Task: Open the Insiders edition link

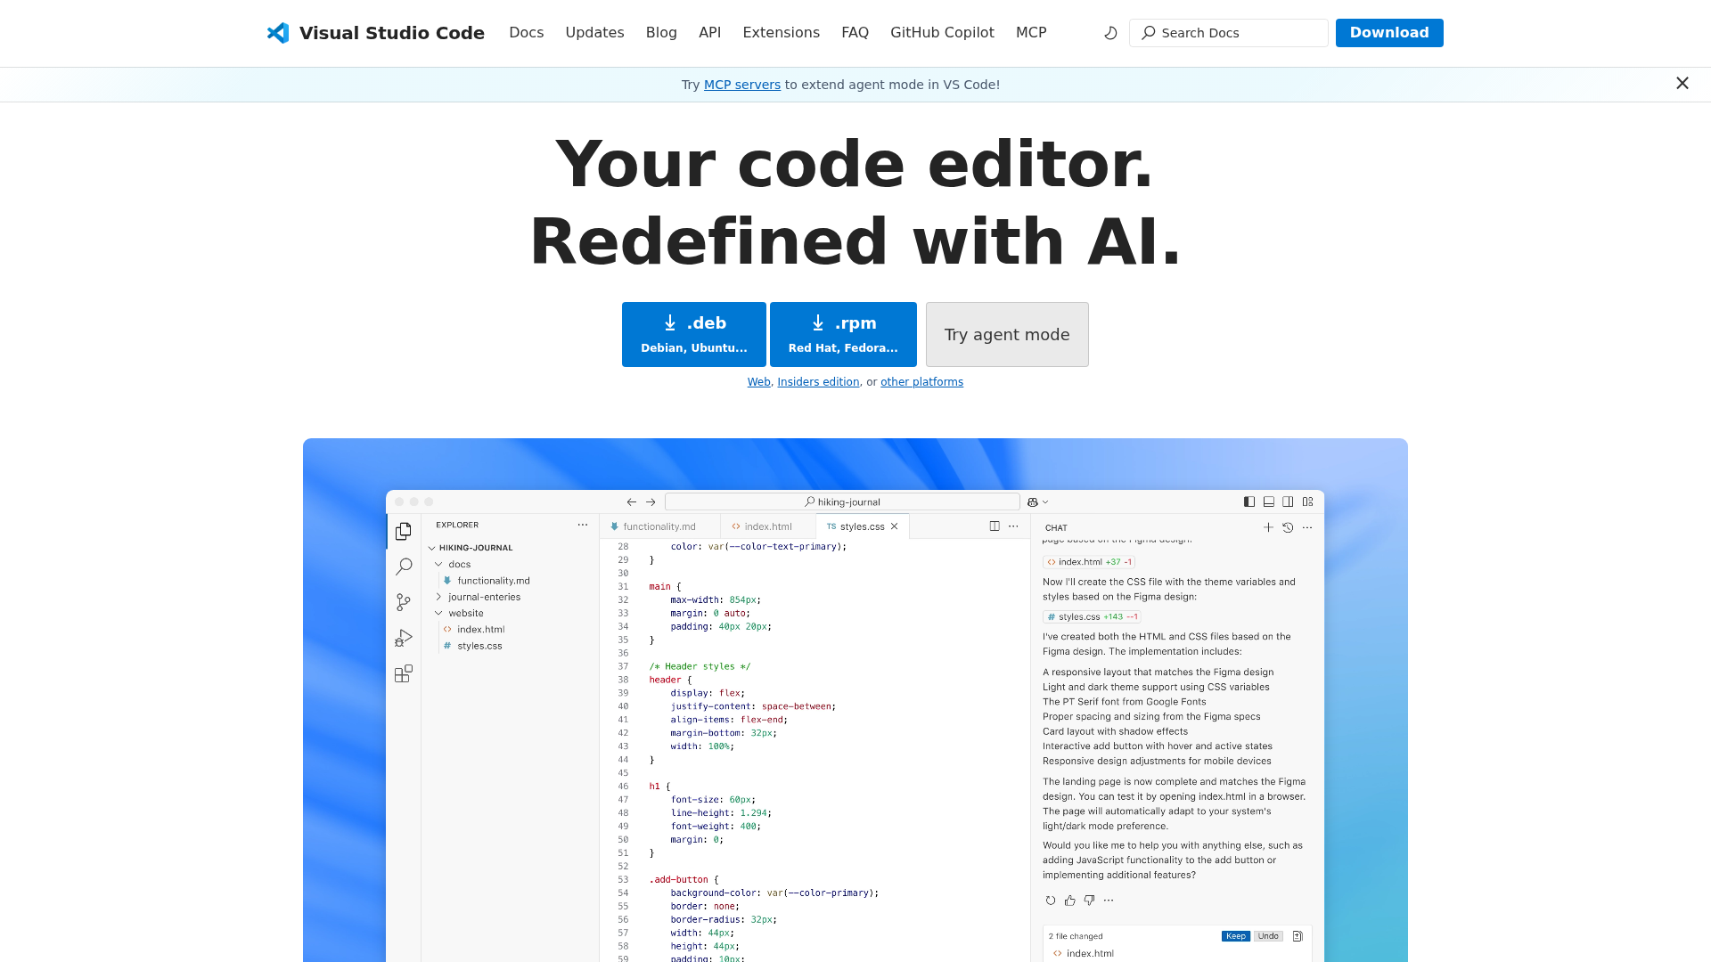Action: coord(818,382)
